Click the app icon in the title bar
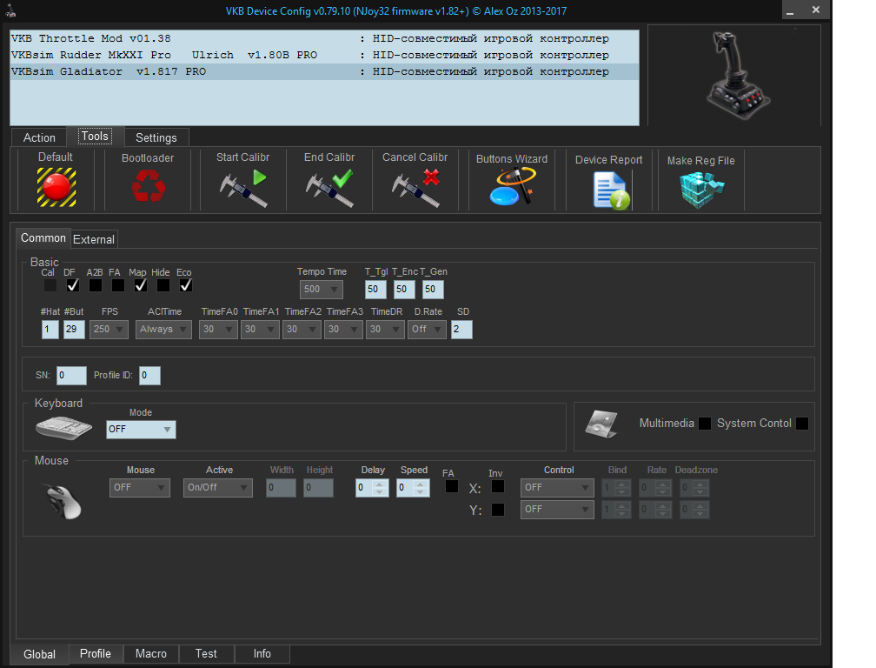Image resolution: width=876 pixels, height=668 pixels. tap(10, 10)
